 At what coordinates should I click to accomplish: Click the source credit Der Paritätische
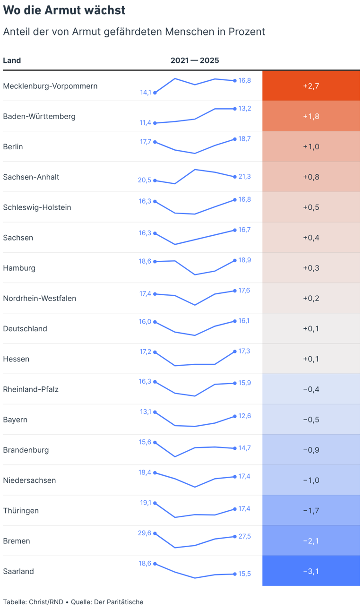tap(119, 602)
